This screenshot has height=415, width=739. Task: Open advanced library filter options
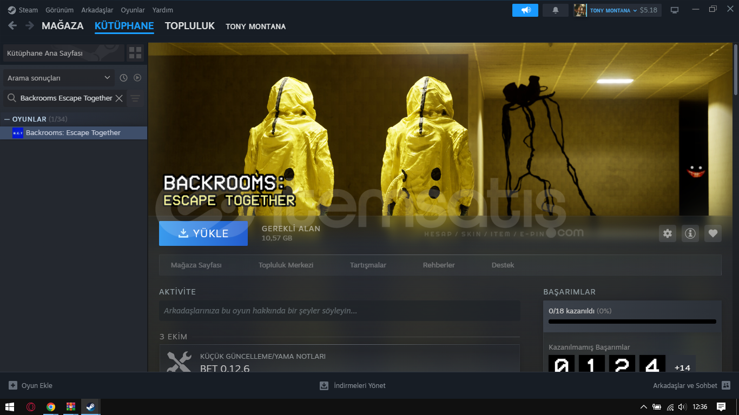coord(135,98)
